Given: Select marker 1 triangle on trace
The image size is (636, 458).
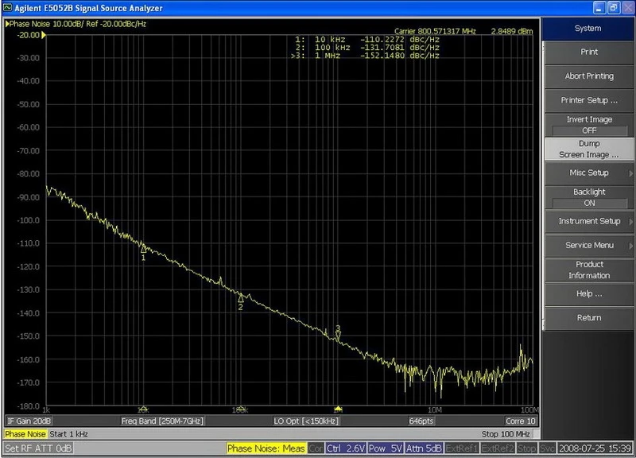Looking at the screenshot, I should [143, 249].
